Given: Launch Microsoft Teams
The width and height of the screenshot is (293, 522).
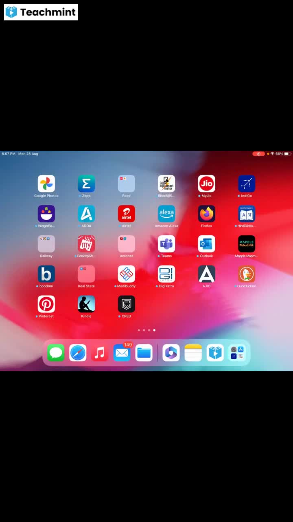Looking at the screenshot, I should click(x=166, y=244).
